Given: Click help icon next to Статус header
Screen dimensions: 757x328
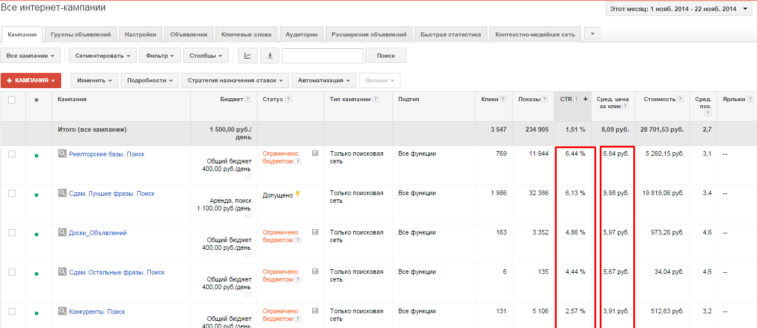Looking at the screenshot, I should point(288,99).
